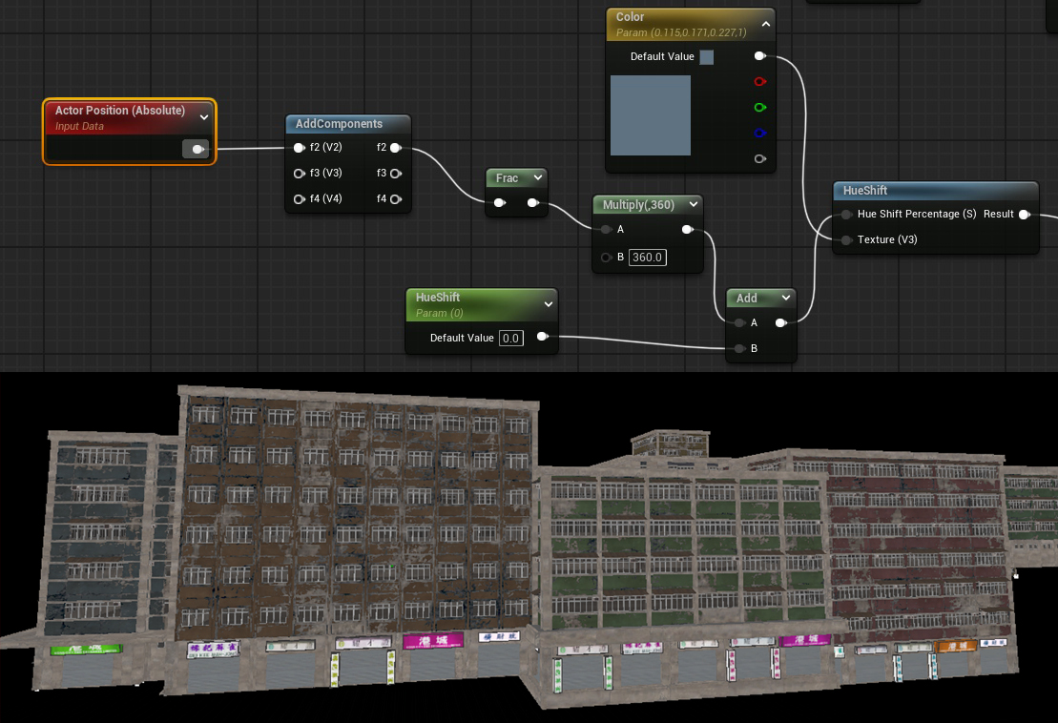Open the large Color preview swatch
This screenshot has width=1058, height=723.
651,115
